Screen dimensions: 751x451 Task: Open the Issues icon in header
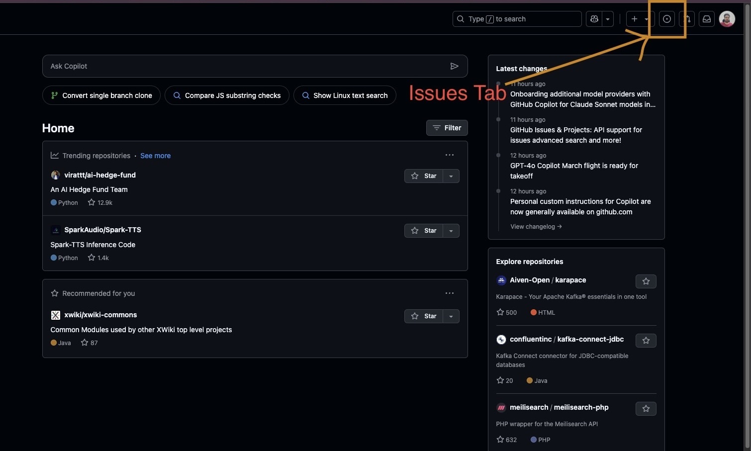click(x=667, y=19)
